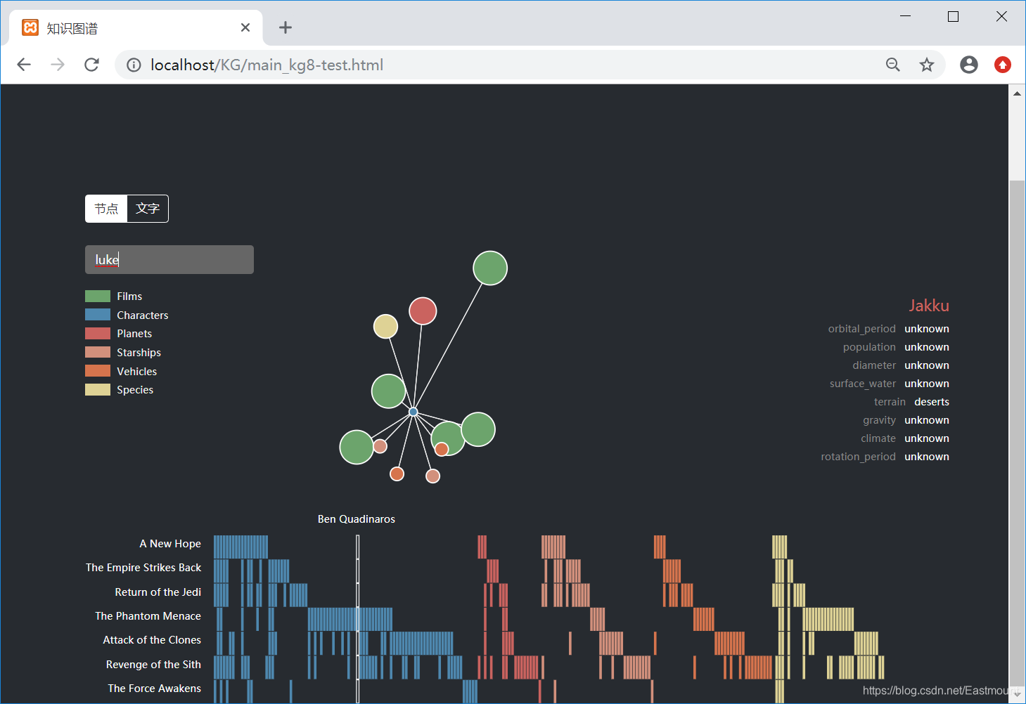This screenshot has width=1026, height=704.
Task: Click The Empire Strikes Back row label
Action: point(143,568)
